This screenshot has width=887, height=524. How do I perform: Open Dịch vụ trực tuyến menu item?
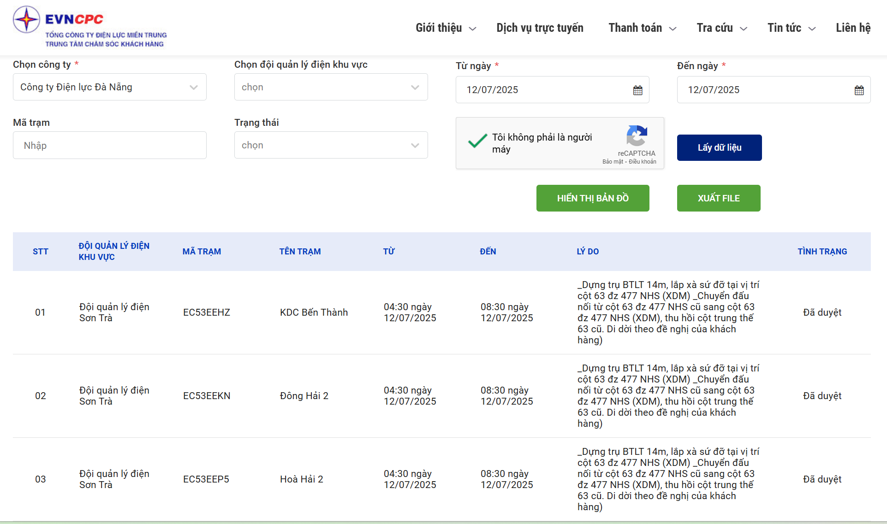tap(540, 28)
